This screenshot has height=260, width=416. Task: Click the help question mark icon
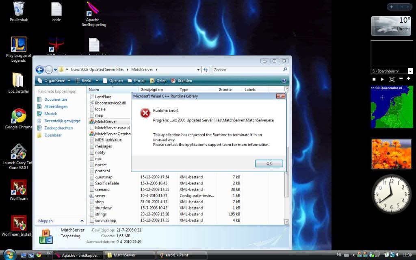pyautogui.click(x=284, y=80)
